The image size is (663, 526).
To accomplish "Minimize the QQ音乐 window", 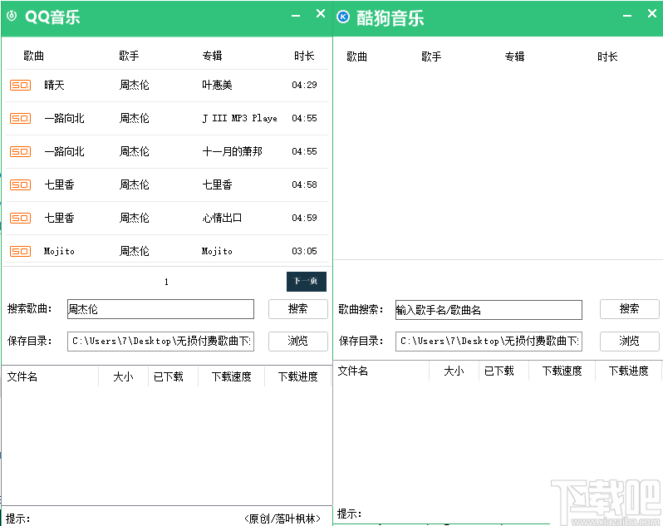I will [296, 15].
